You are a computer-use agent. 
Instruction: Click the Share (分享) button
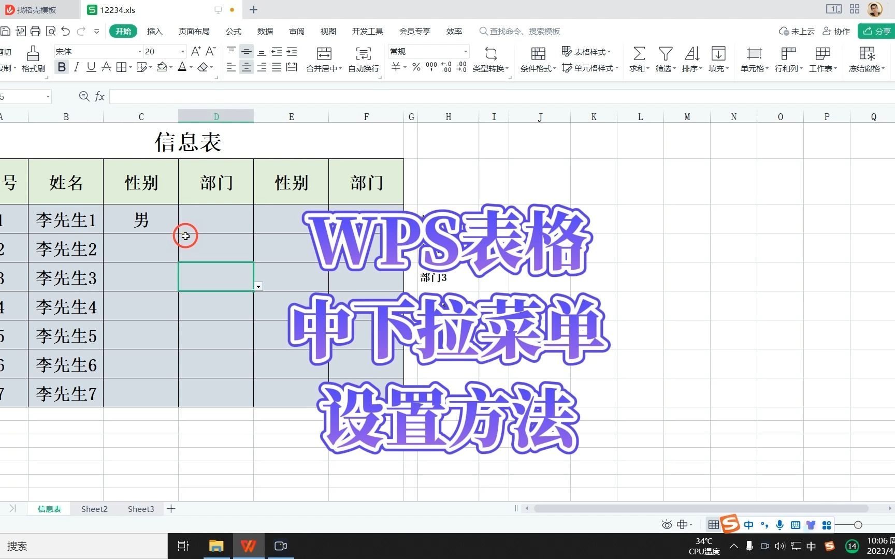876,31
